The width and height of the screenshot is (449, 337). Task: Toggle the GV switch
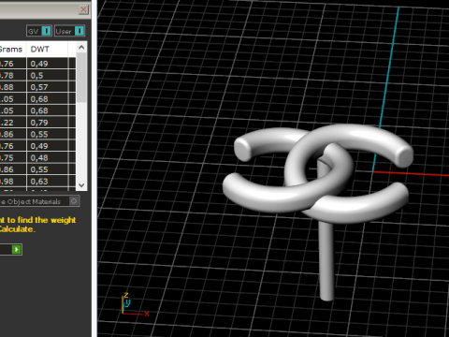(46, 31)
